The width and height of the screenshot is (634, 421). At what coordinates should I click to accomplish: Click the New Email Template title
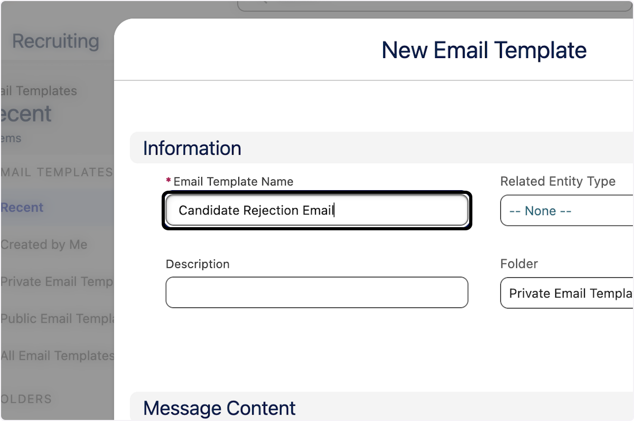(484, 50)
